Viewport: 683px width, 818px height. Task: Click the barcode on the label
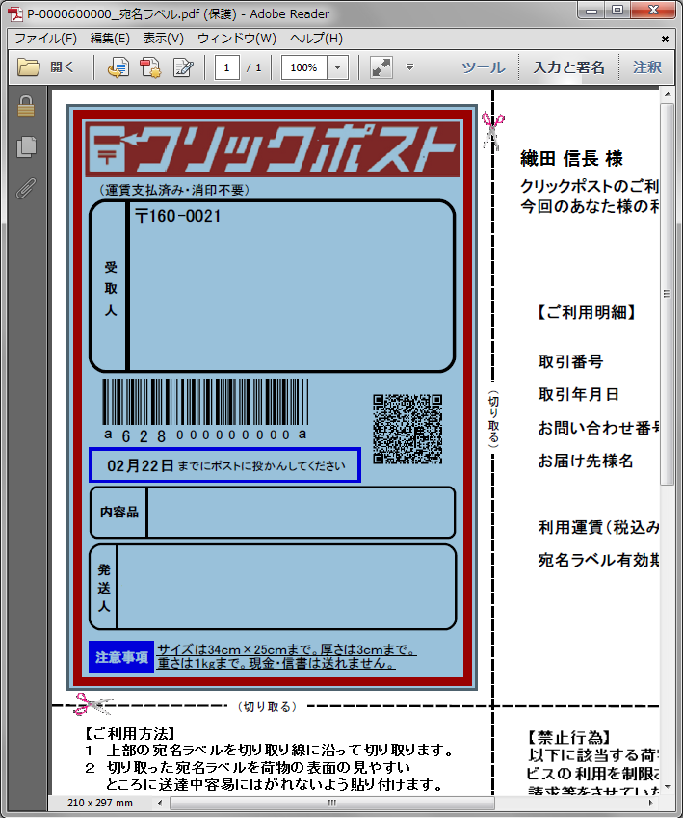point(205,402)
